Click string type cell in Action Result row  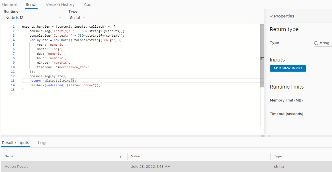(x=279, y=167)
